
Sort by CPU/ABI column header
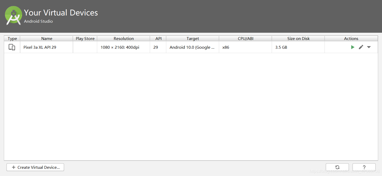coord(245,38)
